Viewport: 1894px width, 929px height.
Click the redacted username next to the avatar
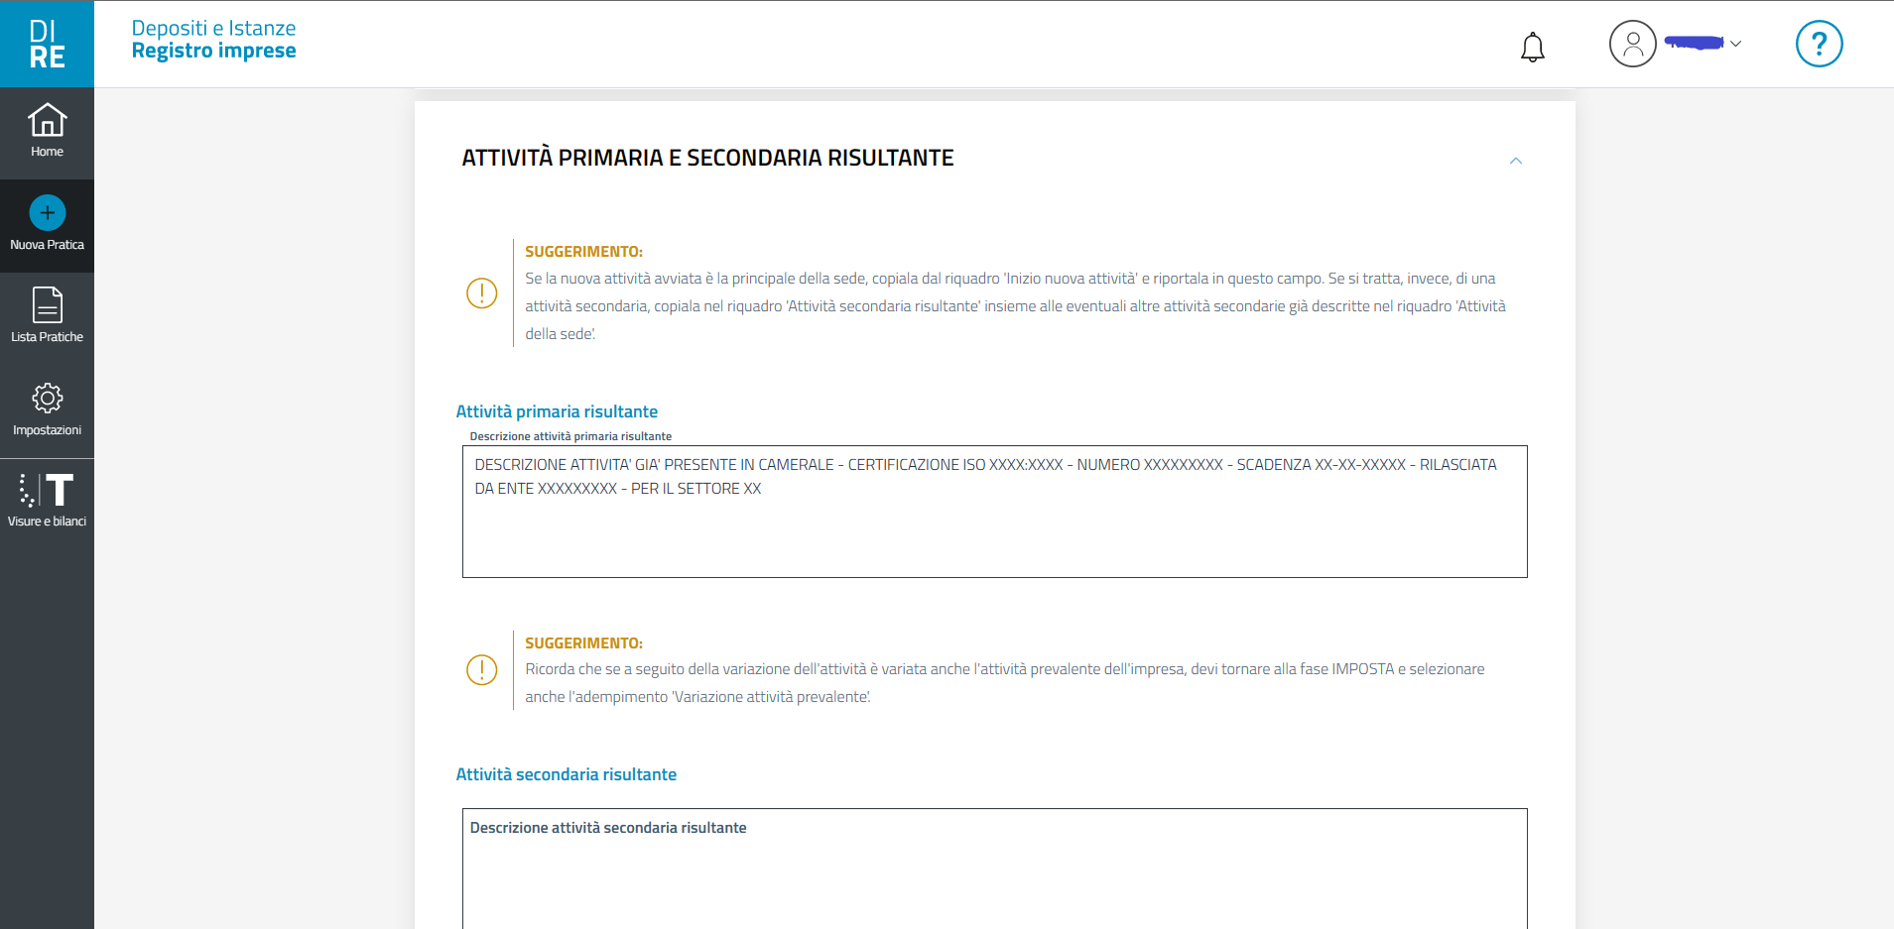coord(1694,43)
